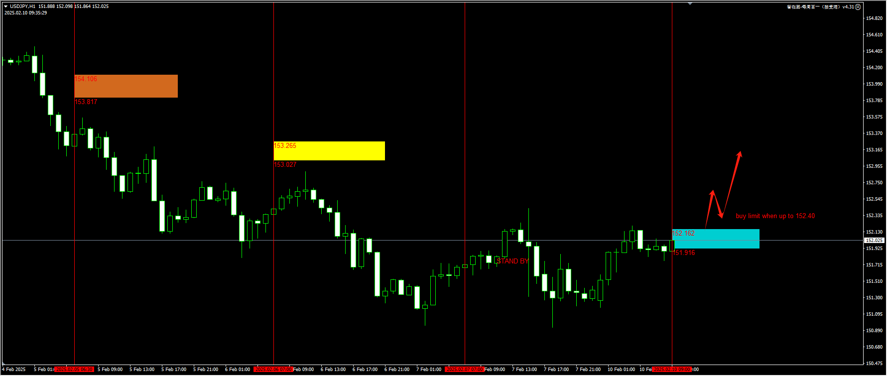
Task: Click the STAND BY text label
Action: 512,261
